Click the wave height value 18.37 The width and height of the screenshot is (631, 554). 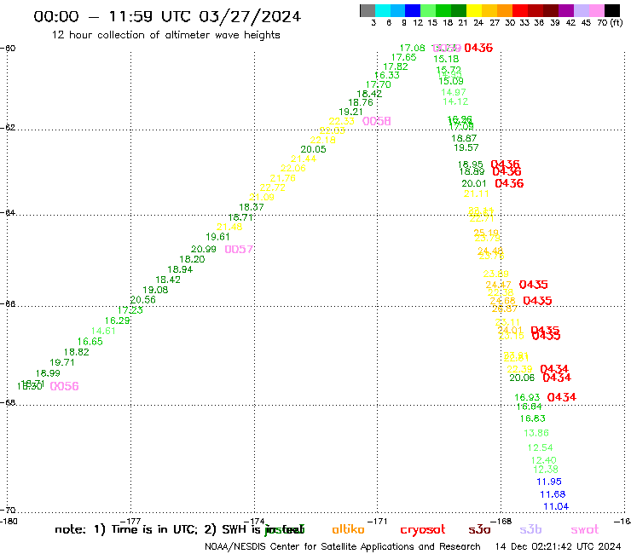(x=252, y=207)
